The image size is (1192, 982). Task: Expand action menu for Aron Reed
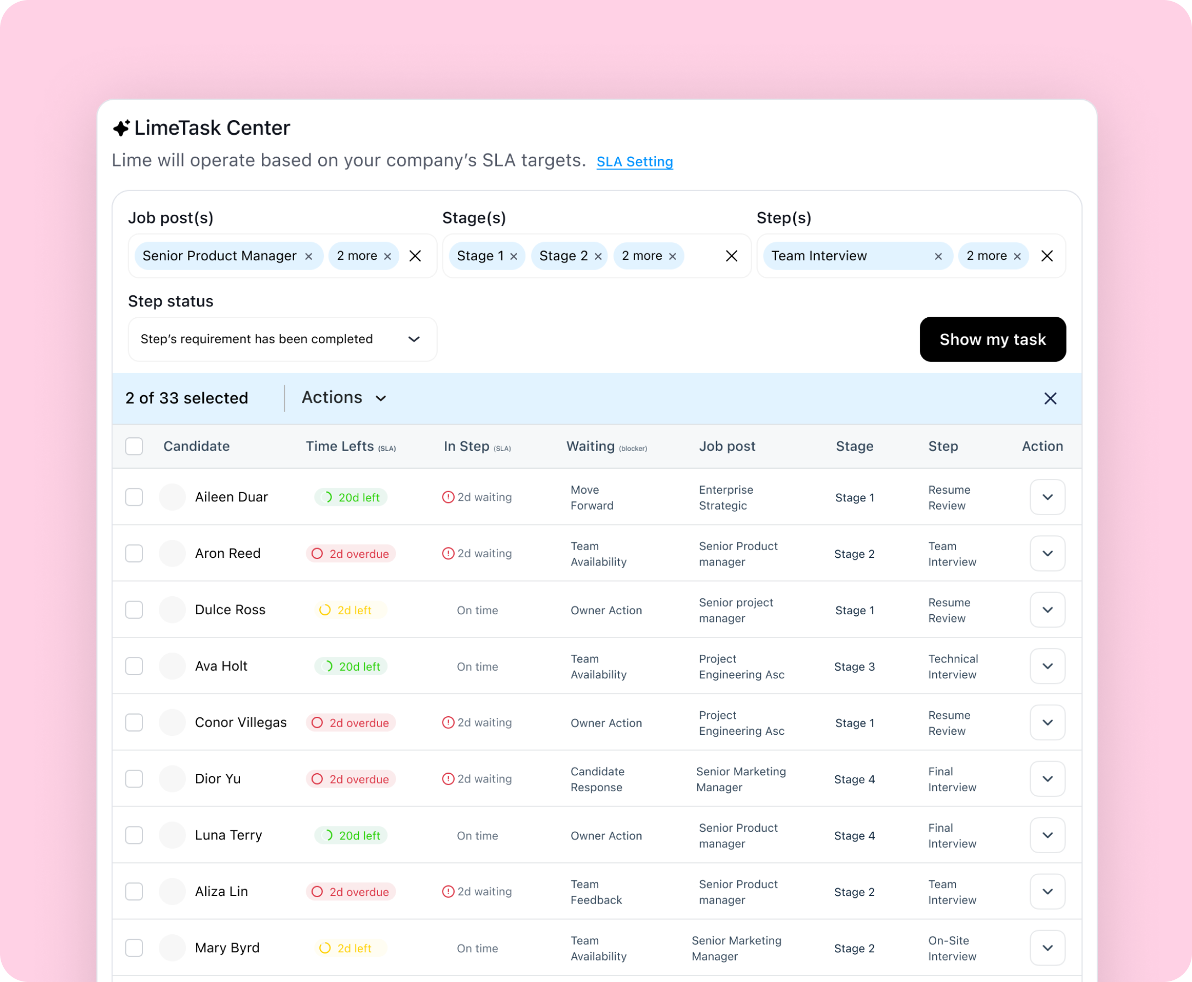[1048, 553]
